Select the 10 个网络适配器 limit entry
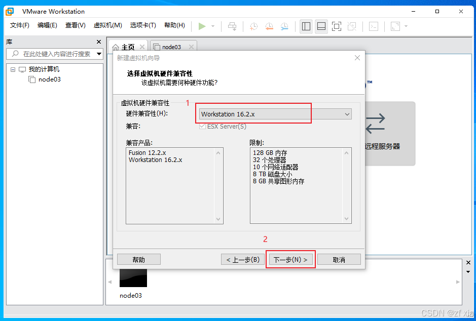476x321 pixels. pyautogui.click(x=275, y=167)
